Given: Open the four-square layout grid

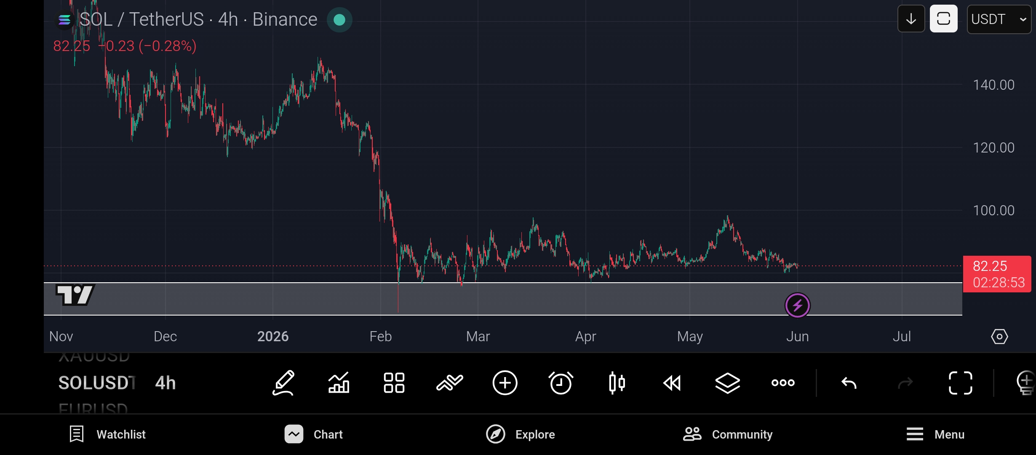Looking at the screenshot, I should pos(394,383).
